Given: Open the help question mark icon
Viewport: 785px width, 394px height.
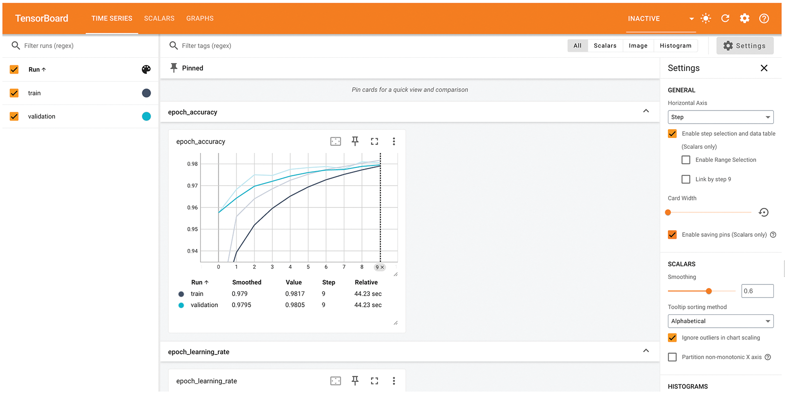Looking at the screenshot, I should [764, 19].
